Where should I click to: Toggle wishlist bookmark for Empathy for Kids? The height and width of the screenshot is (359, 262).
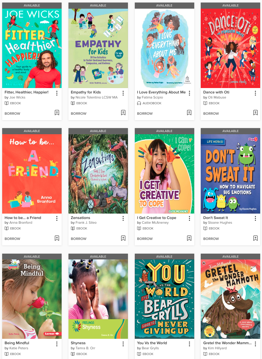(123, 113)
